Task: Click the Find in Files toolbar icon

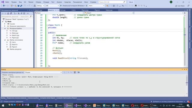Action: point(107,6)
